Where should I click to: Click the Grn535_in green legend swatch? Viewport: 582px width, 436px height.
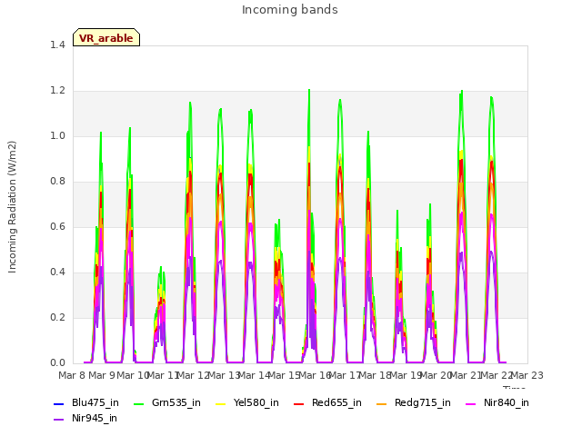pos(139,403)
